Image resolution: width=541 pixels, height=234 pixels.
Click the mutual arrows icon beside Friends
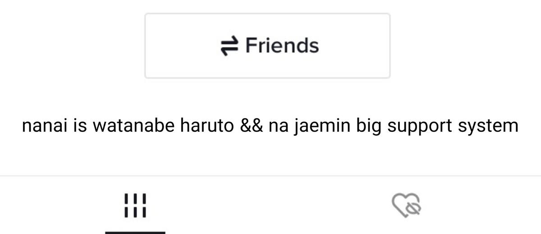tap(229, 46)
